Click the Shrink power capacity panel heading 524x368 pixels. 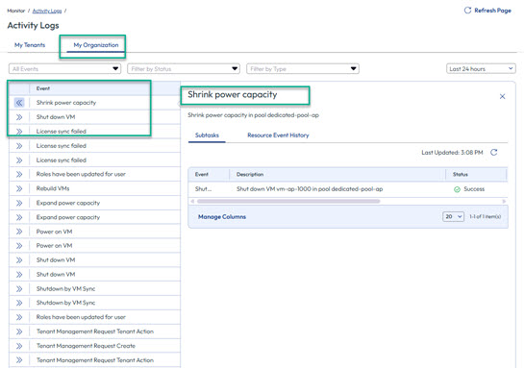tap(233, 94)
